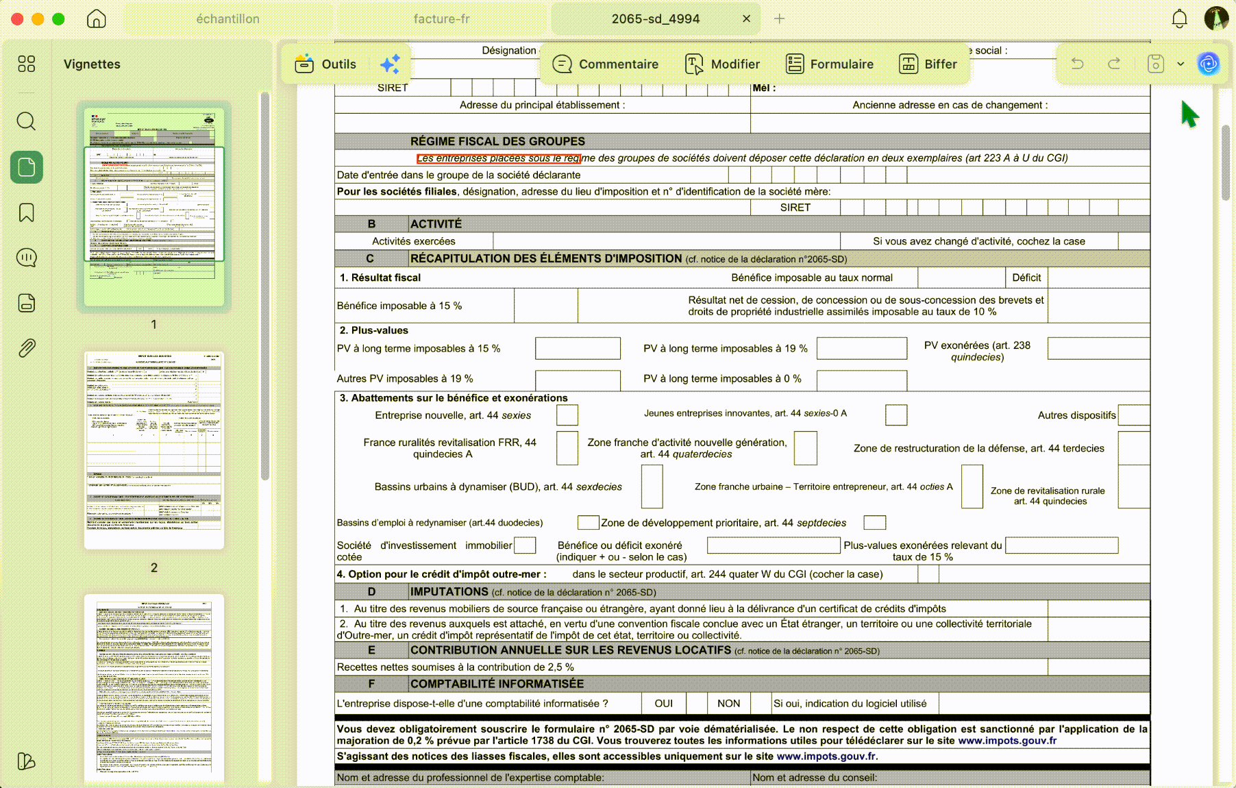The image size is (1236, 788).
Task: Click the Vignettes panel title
Action: click(x=92, y=64)
